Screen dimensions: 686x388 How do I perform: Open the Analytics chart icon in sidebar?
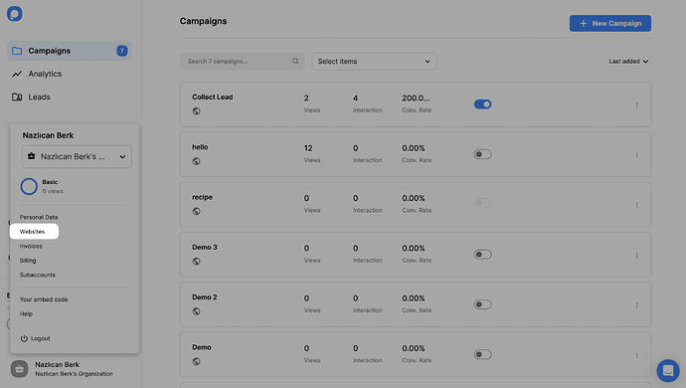pos(17,74)
